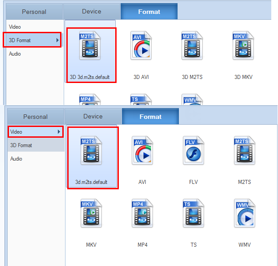Pick the FLV flash video format icon
The image size is (278, 266).
coord(193,150)
